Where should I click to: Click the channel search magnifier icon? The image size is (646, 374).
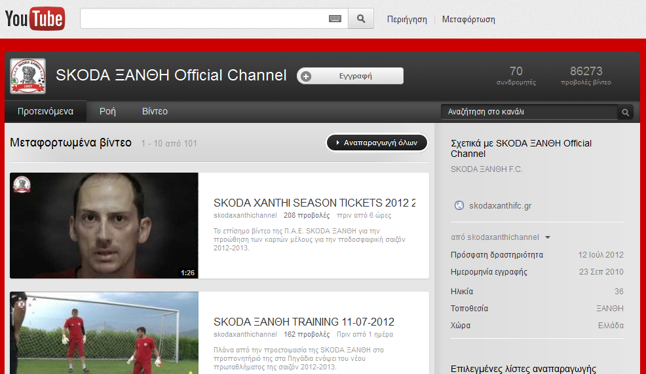click(x=626, y=112)
